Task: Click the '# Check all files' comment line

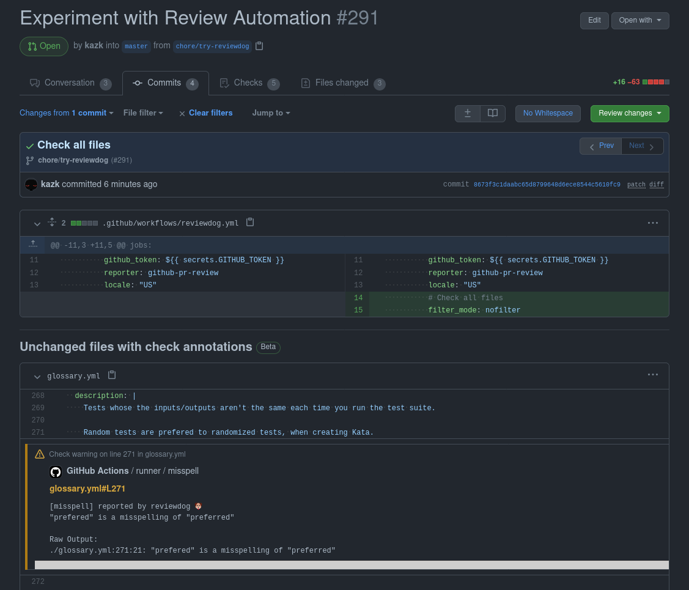Action: point(465,297)
